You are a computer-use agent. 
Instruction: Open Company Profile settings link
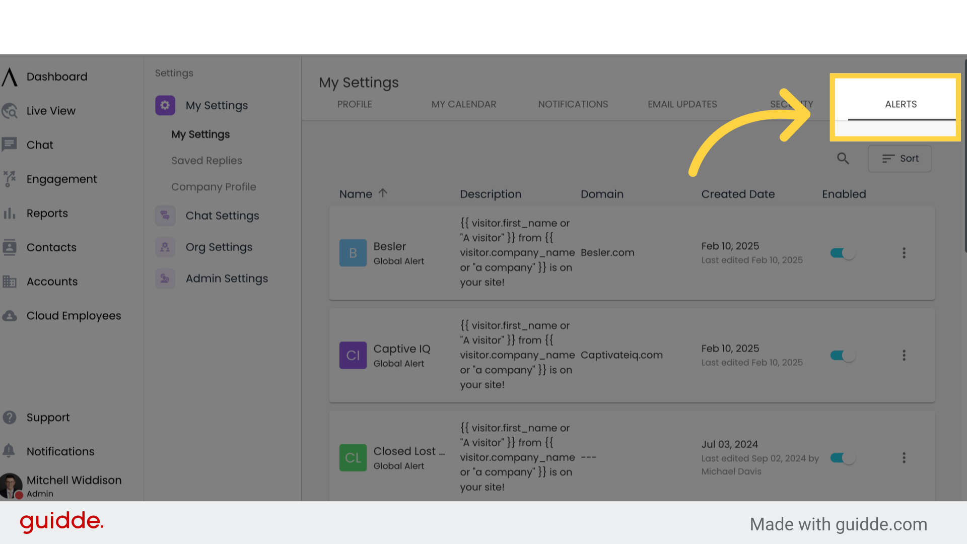tap(214, 187)
